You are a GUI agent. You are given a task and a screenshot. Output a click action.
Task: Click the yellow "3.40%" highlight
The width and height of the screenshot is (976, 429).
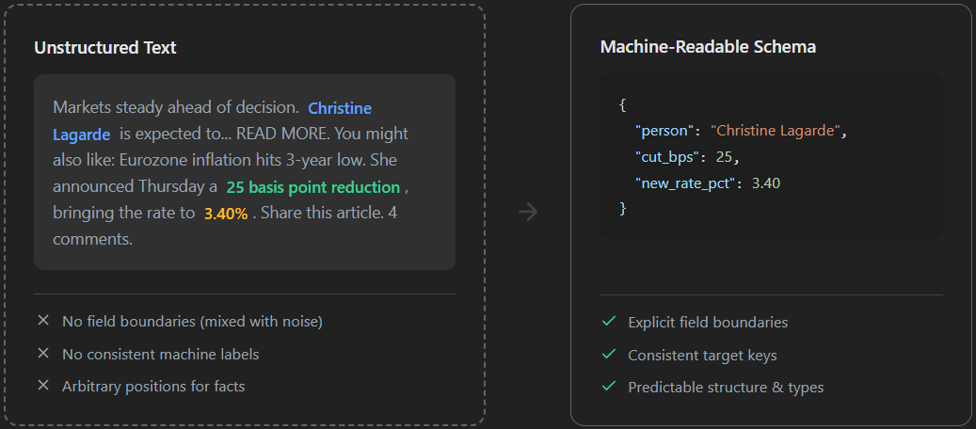tap(226, 214)
